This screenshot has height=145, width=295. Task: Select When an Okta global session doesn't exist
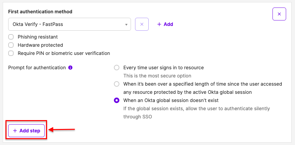(x=117, y=101)
